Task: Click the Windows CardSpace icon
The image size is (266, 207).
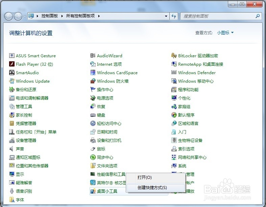Action: click(x=93, y=73)
